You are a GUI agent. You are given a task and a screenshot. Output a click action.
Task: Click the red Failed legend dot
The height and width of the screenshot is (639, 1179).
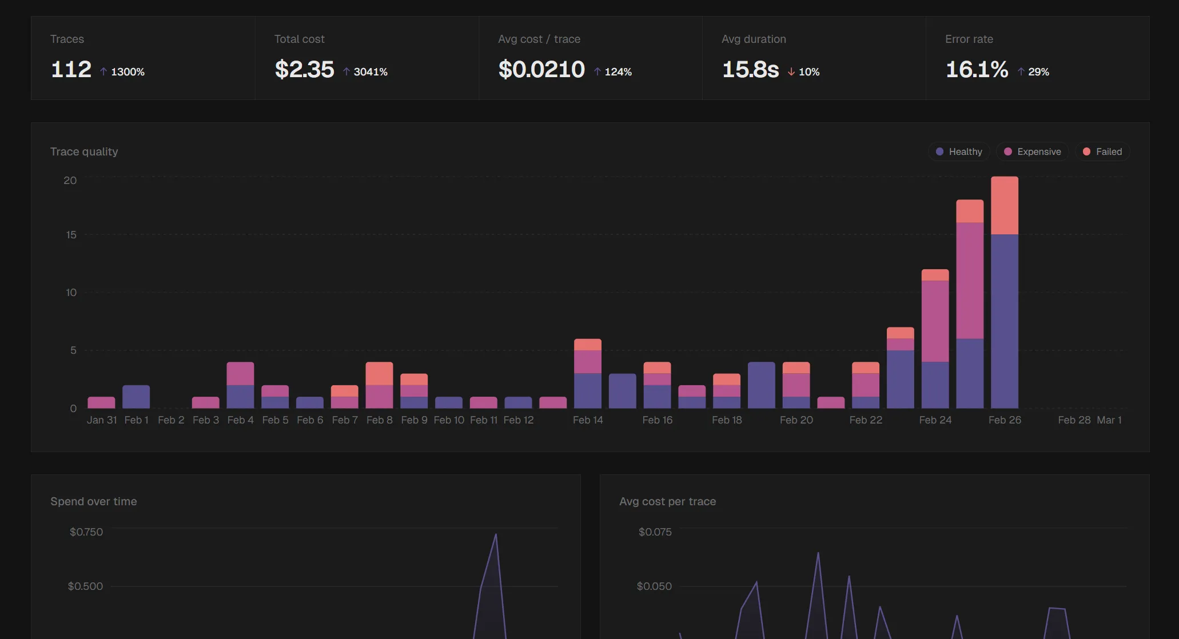tap(1086, 151)
